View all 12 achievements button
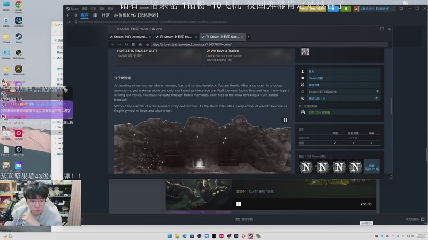 coord(372,167)
